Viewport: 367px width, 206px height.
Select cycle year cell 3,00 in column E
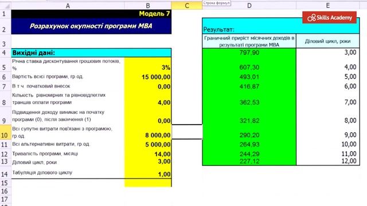(327, 53)
